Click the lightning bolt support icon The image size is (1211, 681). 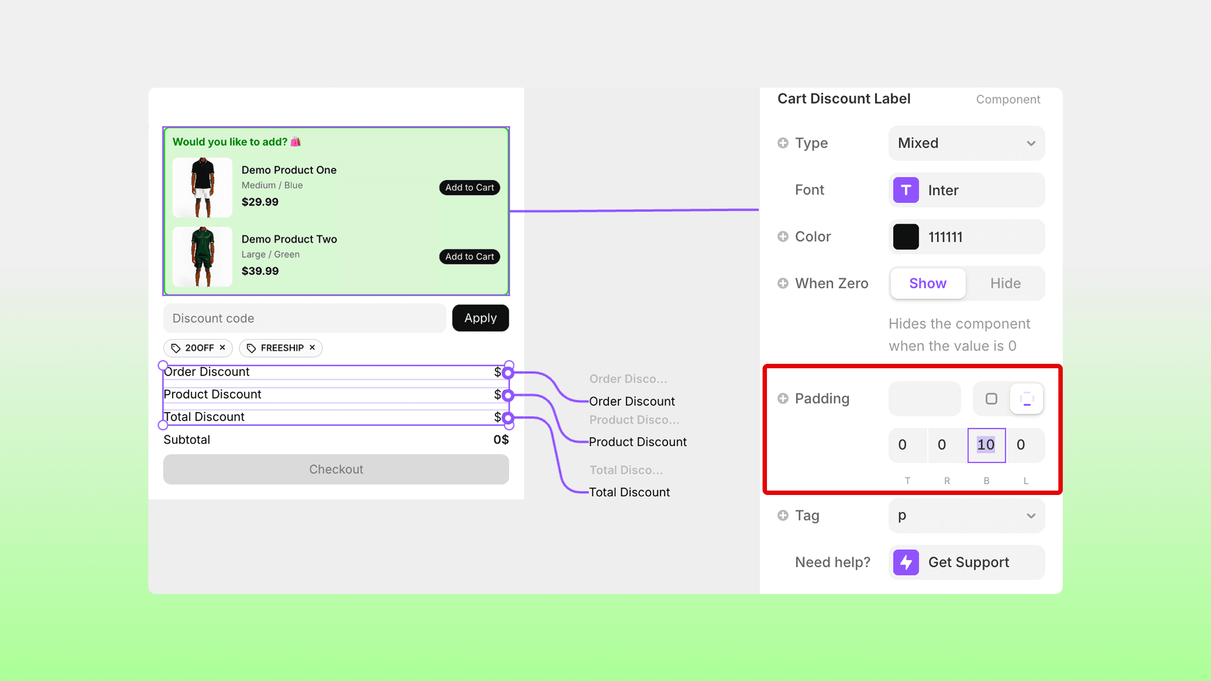click(x=905, y=562)
